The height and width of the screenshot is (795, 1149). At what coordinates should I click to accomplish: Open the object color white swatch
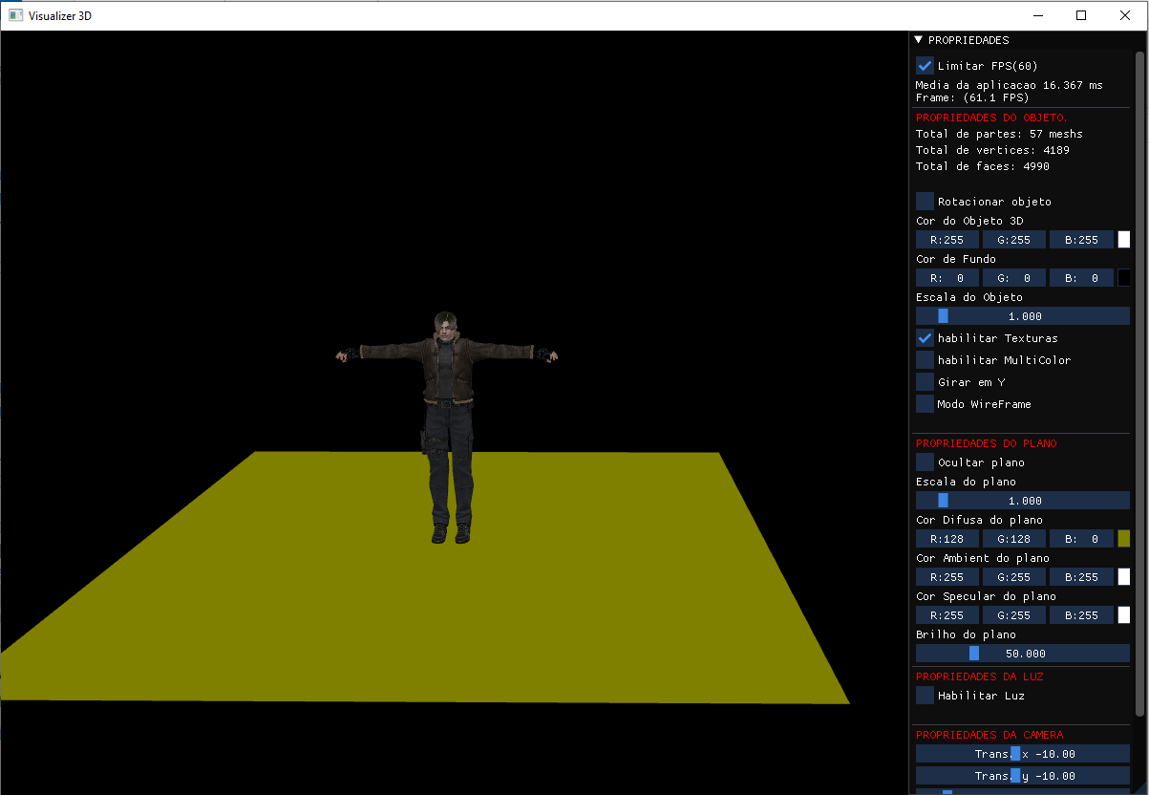[1124, 239]
